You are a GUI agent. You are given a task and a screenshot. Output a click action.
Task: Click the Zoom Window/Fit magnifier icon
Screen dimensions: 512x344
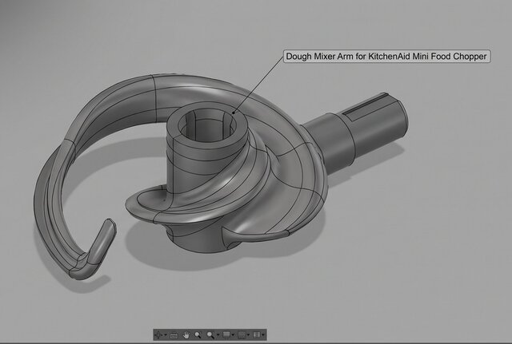click(x=210, y=335)
